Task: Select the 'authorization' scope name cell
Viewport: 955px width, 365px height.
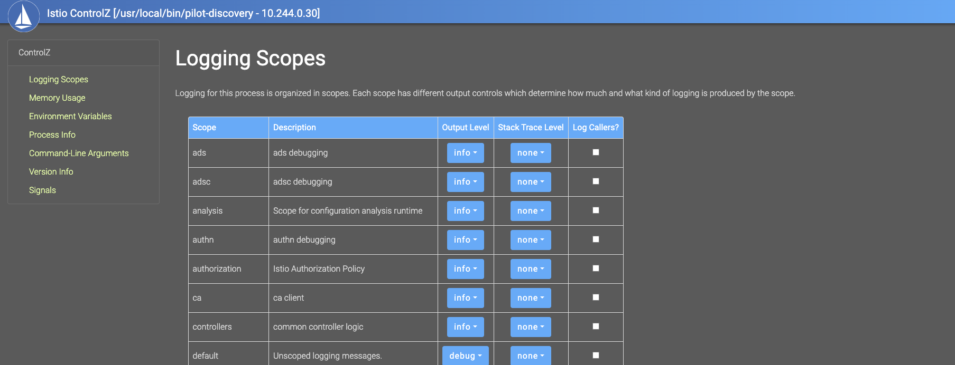Action: (x=228, y=269)
